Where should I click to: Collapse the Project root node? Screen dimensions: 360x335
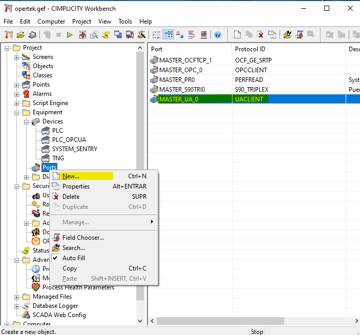pos(7,48)
